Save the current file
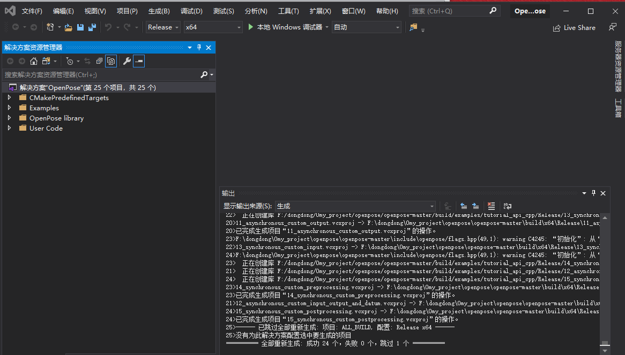This screenshot has width=625, height=355. (x=80, y=27)
